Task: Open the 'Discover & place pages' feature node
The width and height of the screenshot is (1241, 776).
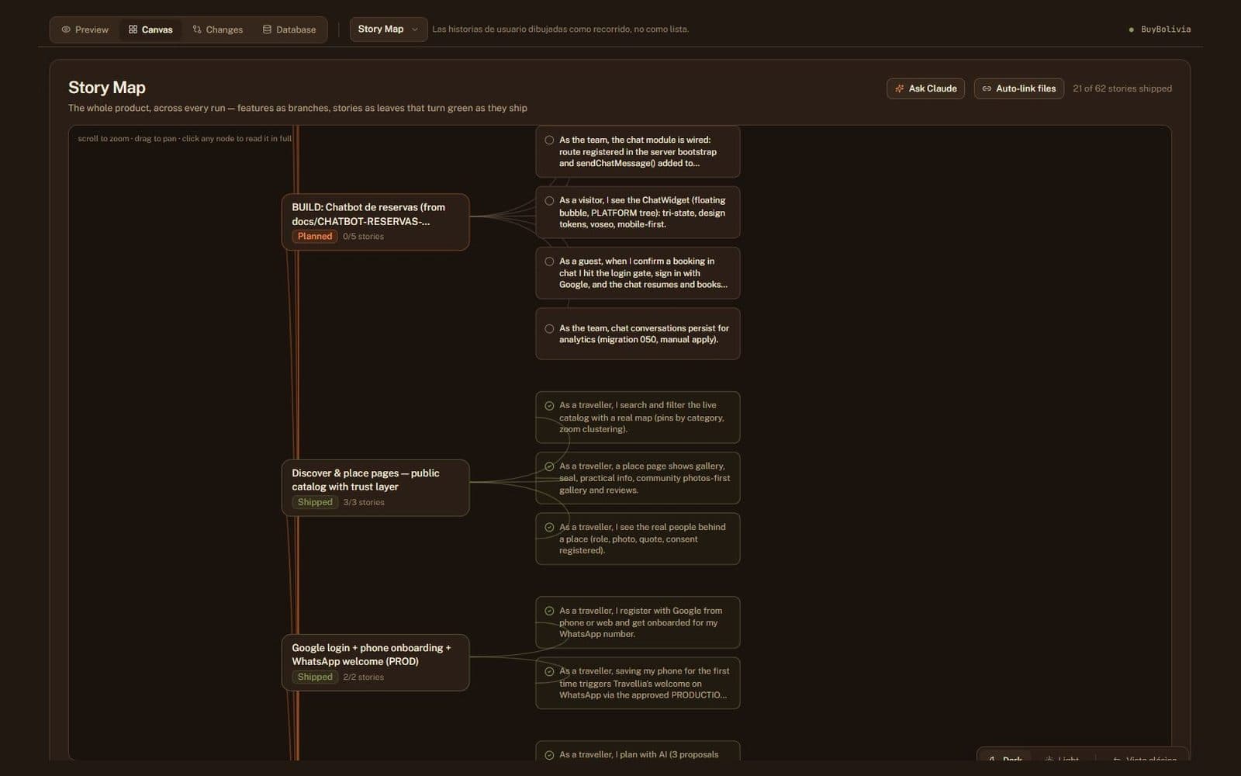Action: (375, 487)
